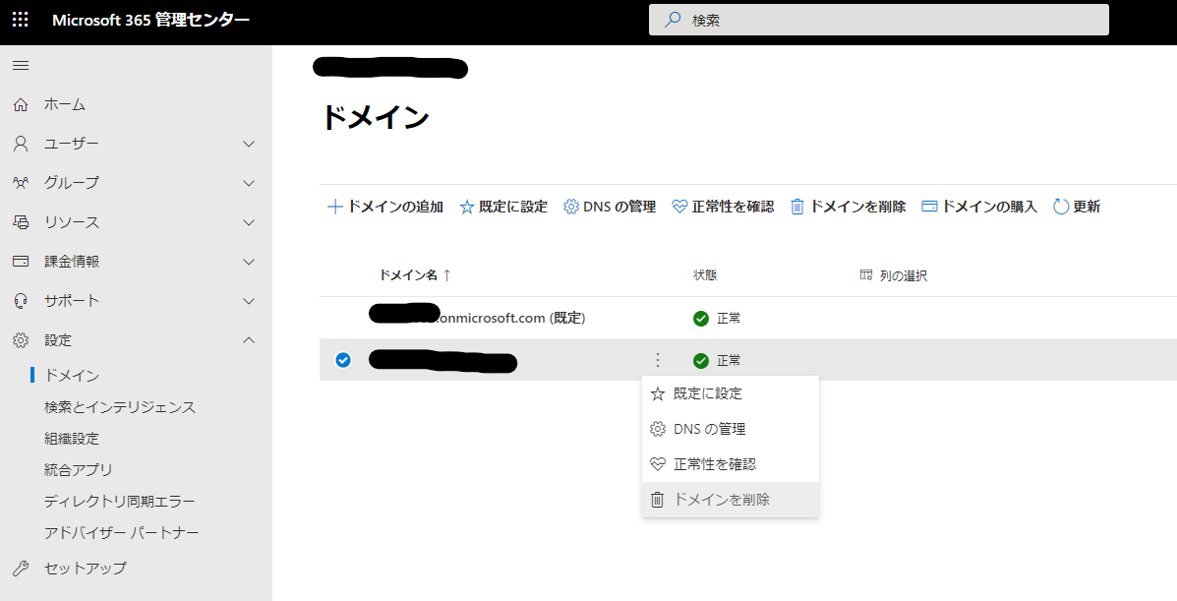Click the 更新 toolbar label

(x=1087, y=207)
